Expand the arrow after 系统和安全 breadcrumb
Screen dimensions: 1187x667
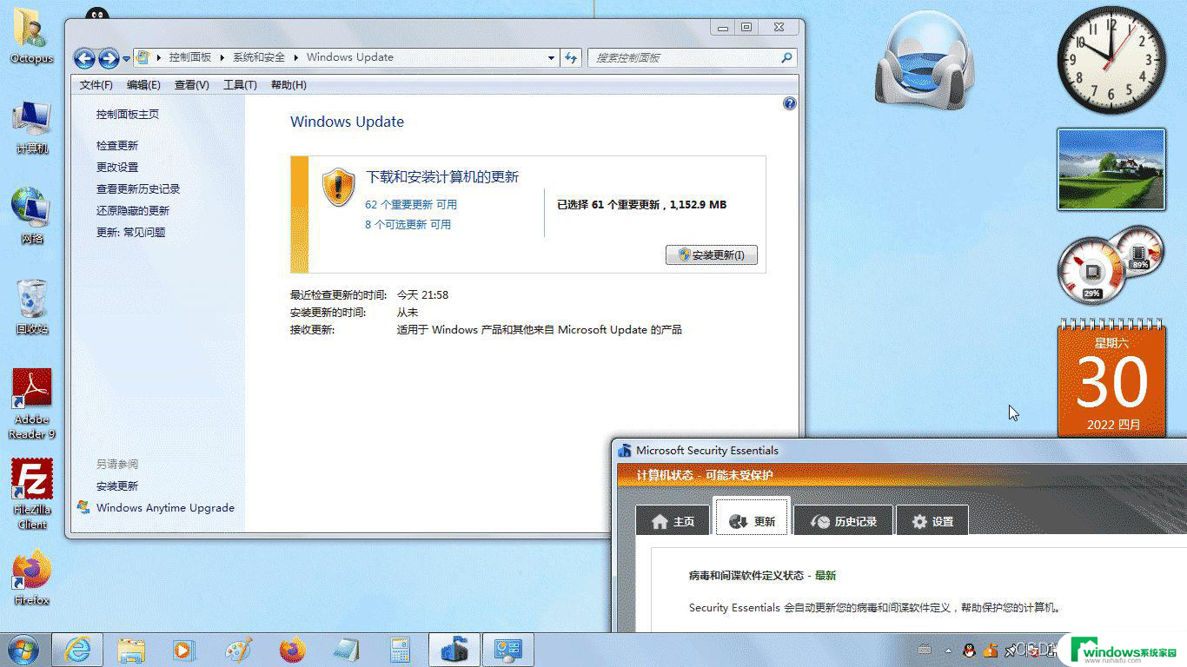(296, 57)
